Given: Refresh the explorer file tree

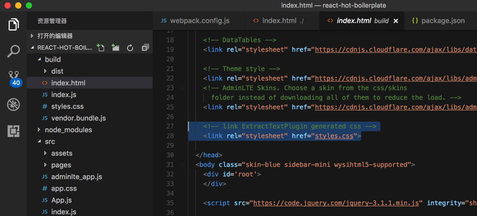Looking at the screenshot, I should 130,48.
